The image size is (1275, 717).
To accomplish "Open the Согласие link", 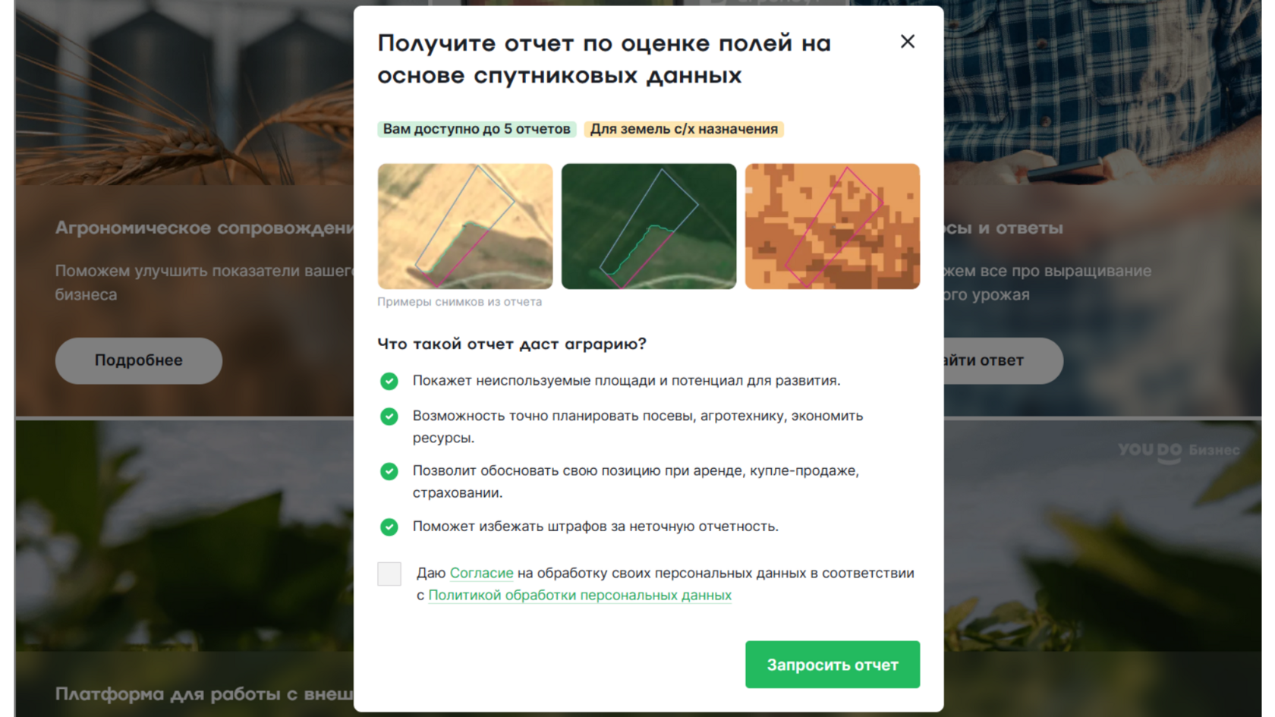I will [x=481, y=573].
